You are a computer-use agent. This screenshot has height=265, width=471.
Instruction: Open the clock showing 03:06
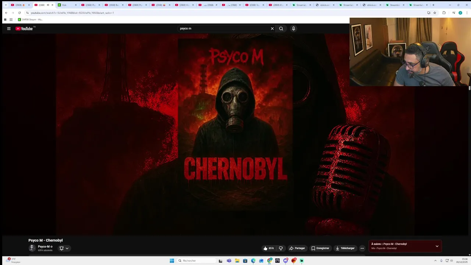click(x=462, y=261)
